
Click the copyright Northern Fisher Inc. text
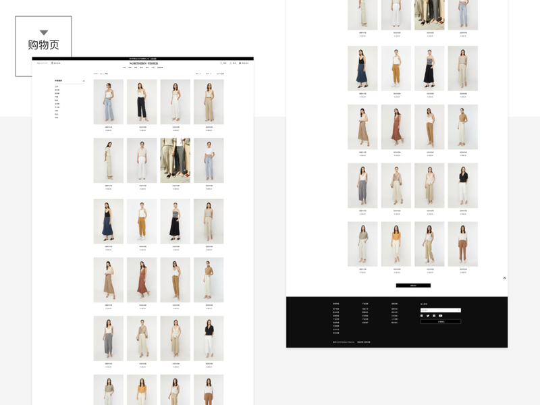coord(344,342)
